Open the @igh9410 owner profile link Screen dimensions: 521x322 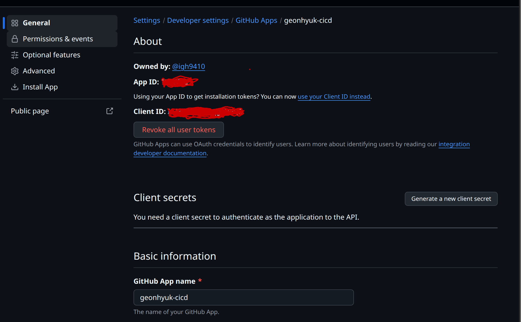(x=188, y=66)
